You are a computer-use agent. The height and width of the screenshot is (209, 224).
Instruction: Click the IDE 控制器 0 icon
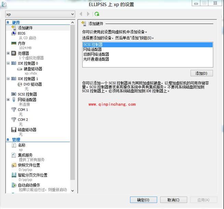[x=14, y=63]
